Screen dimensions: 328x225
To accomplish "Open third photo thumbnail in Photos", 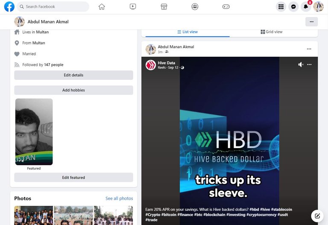I will click(x=113, y=215).
